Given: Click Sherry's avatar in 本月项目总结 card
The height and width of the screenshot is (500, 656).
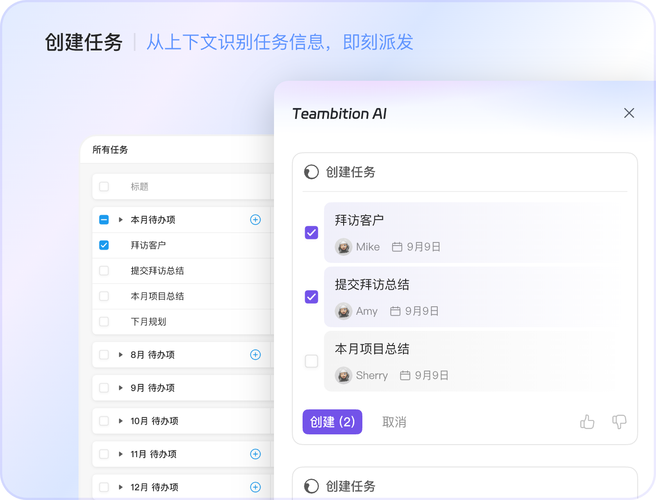Looking at the screenshot, I should (x=344, y=375).
